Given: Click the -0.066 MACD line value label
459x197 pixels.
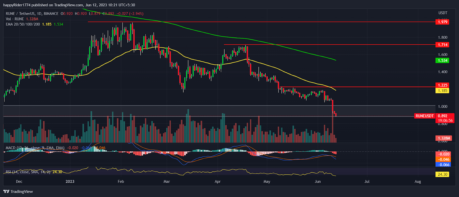Looking at the screenshot, I should click(x=443, y=165).
